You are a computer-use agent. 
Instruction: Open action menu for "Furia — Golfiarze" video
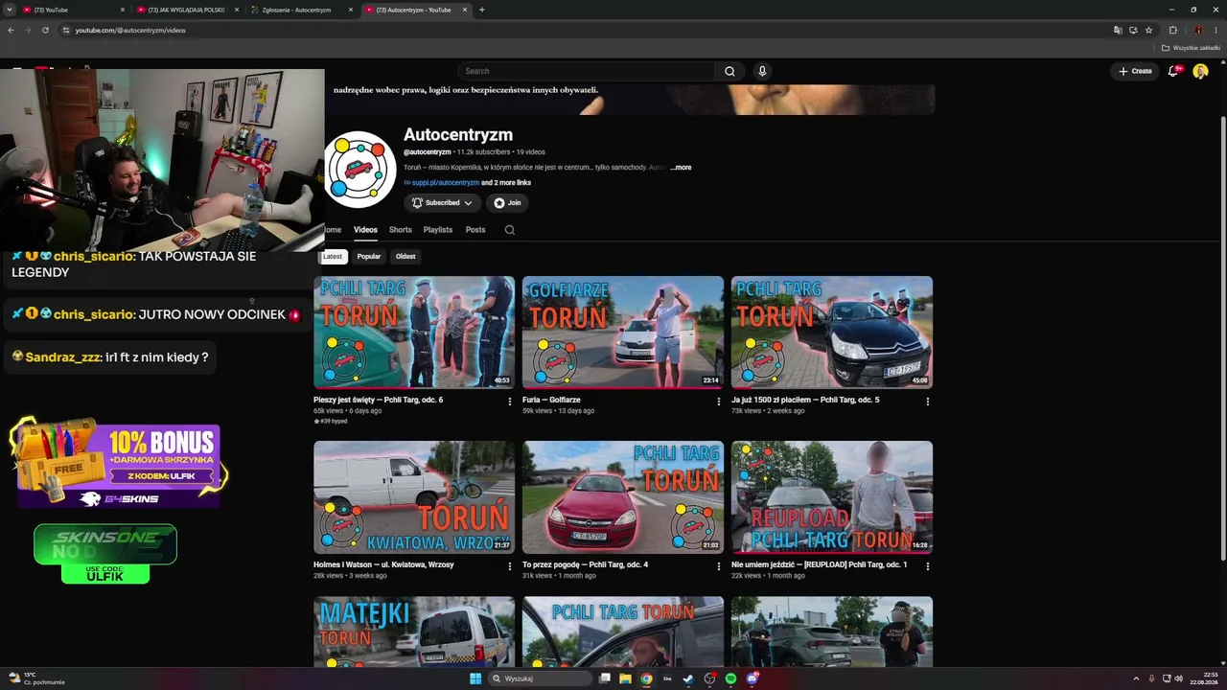point(719,402)
